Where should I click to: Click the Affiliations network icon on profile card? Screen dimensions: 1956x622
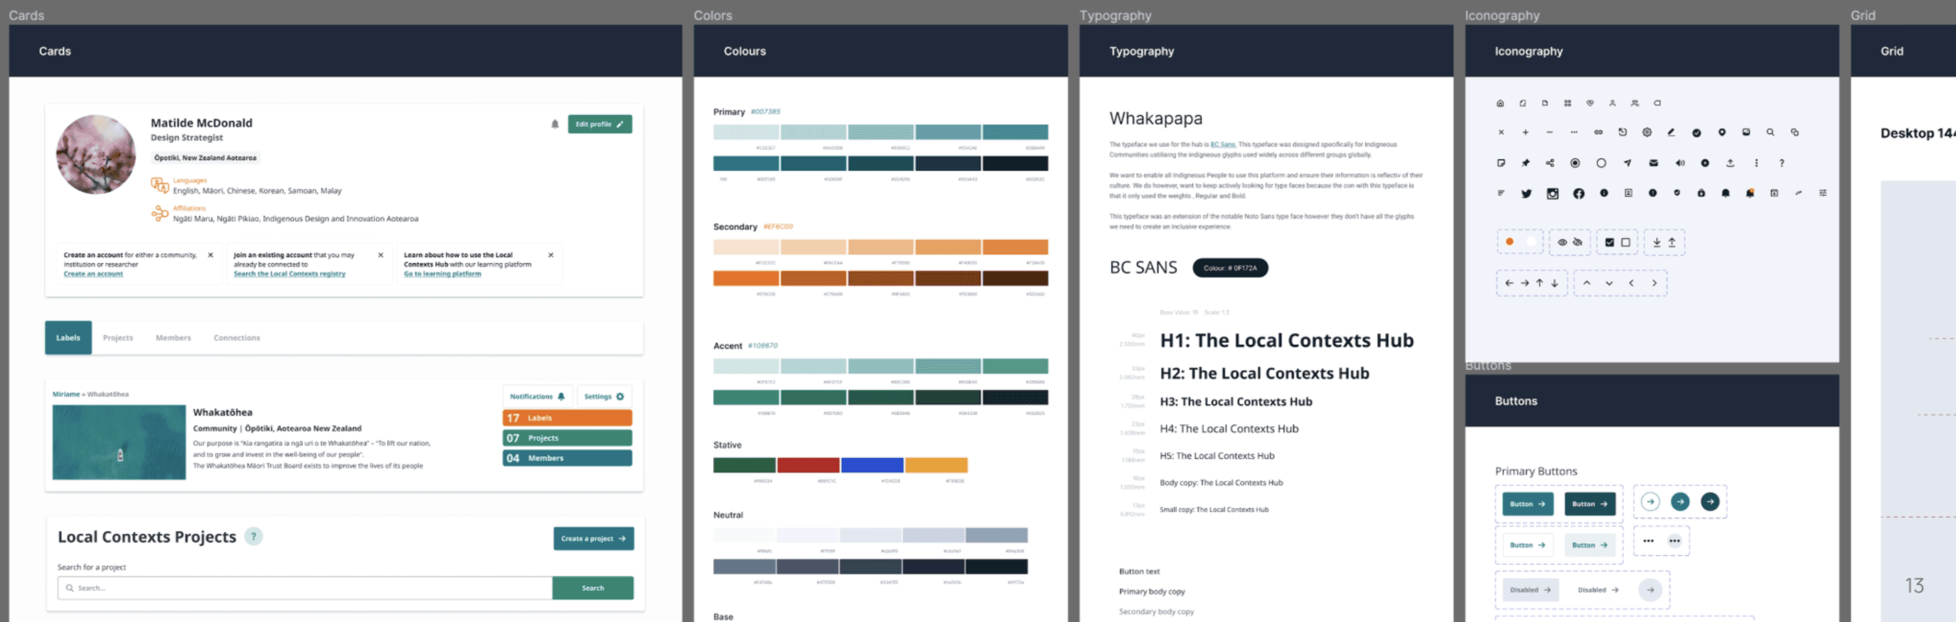(x=160, y=213)
